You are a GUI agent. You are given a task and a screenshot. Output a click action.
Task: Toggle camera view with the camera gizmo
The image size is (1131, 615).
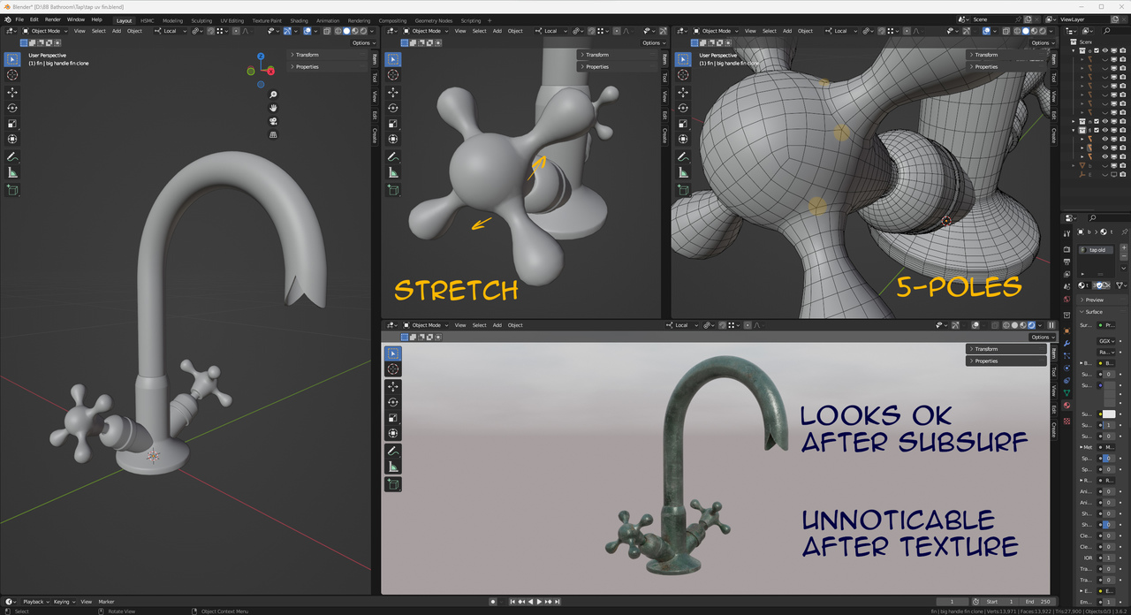273,121
